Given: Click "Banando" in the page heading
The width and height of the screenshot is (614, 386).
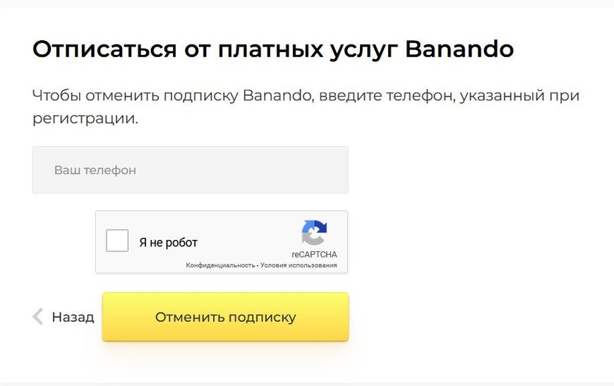Looking at the screenshot, I should coord(459,49).
